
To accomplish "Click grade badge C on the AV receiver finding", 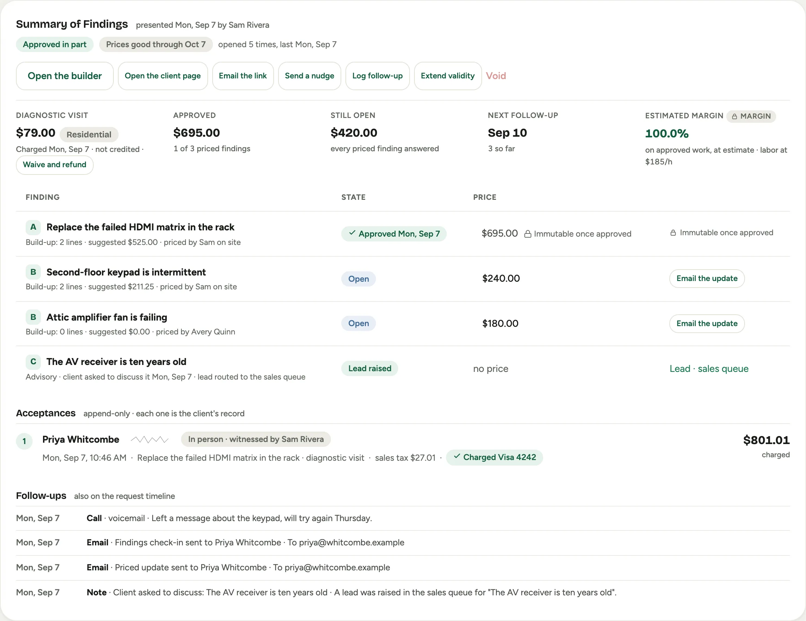I will [x=33, y=361].
